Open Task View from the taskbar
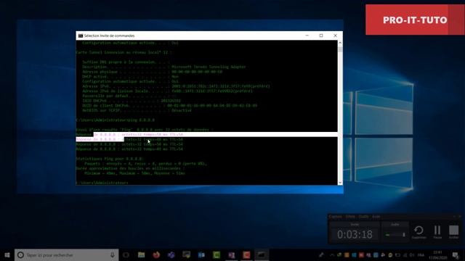465x261 pixels. point(126,254)
